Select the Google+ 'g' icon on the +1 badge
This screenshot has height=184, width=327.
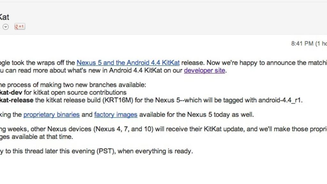coord(16,27)
